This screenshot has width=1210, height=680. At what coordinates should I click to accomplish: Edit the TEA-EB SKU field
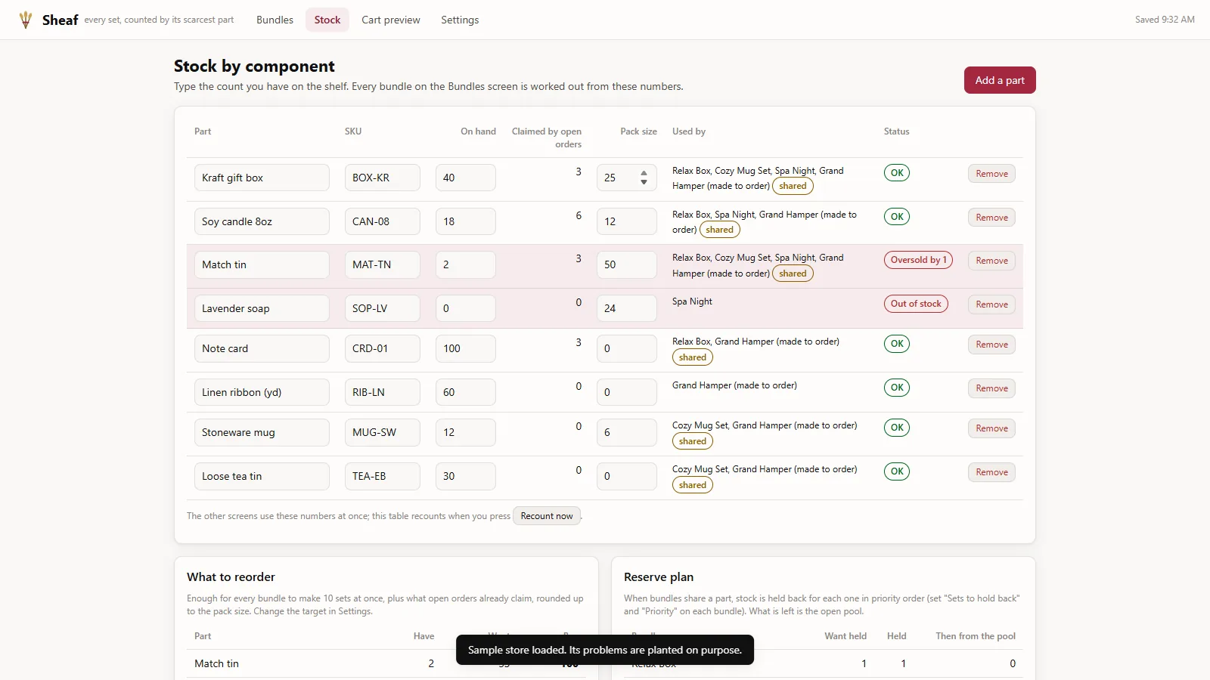[x=383, y=476]
